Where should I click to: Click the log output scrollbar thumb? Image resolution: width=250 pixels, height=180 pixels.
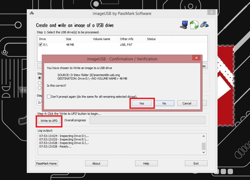coord(204,146)
